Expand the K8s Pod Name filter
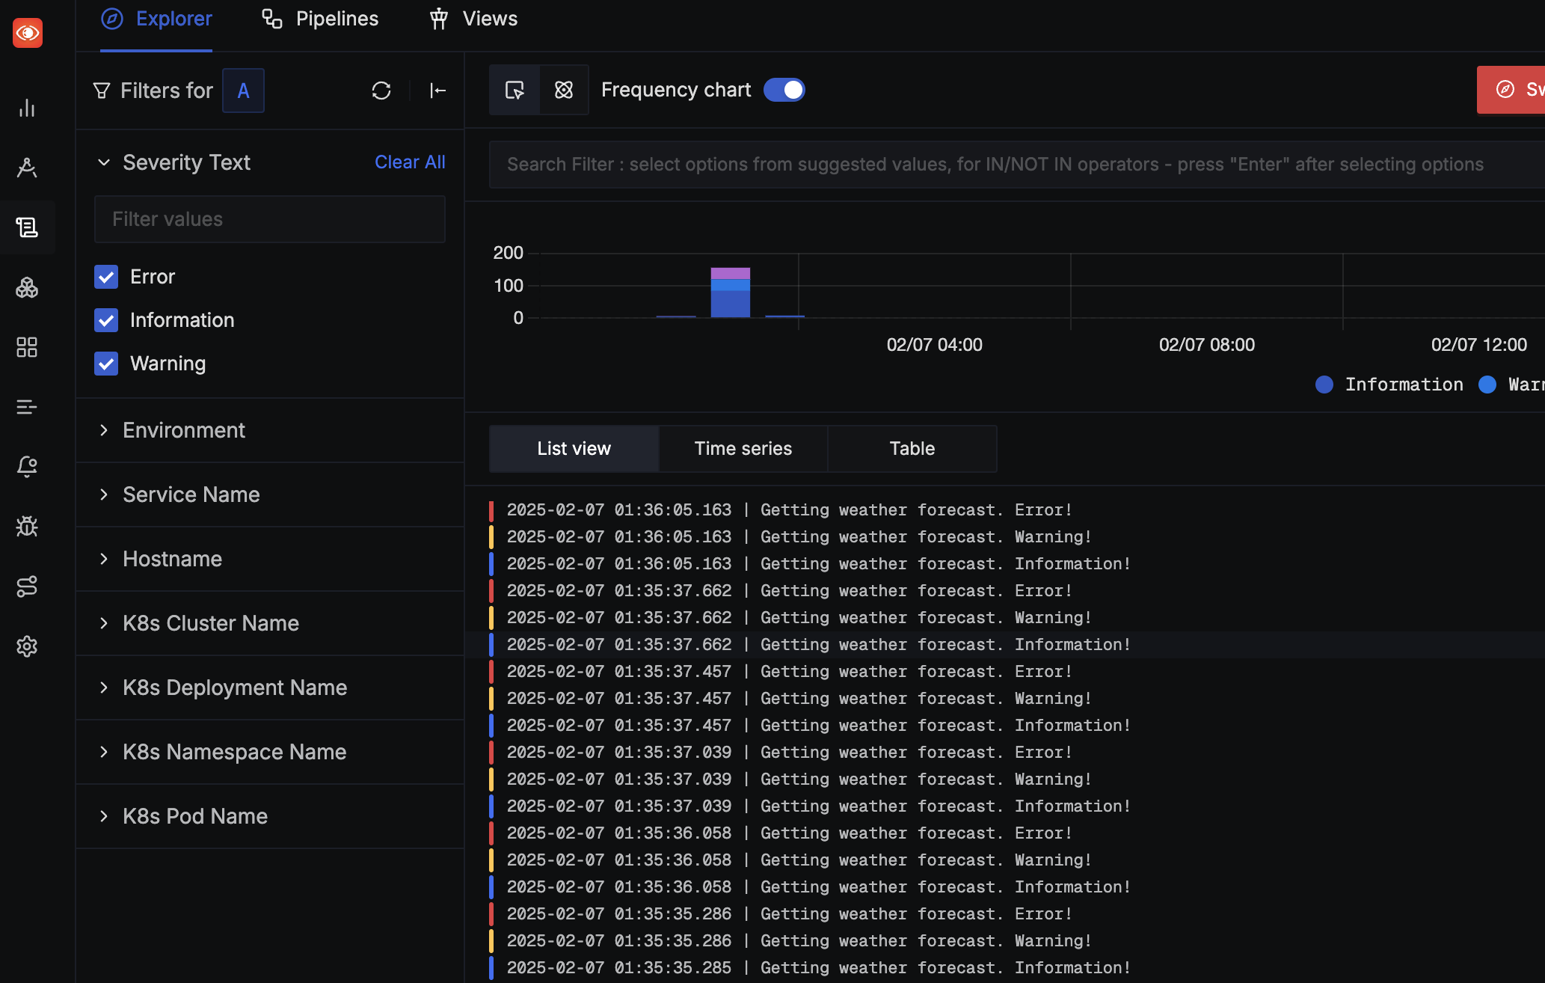This screenshot has height=983, width=1545. pos(194,816)
